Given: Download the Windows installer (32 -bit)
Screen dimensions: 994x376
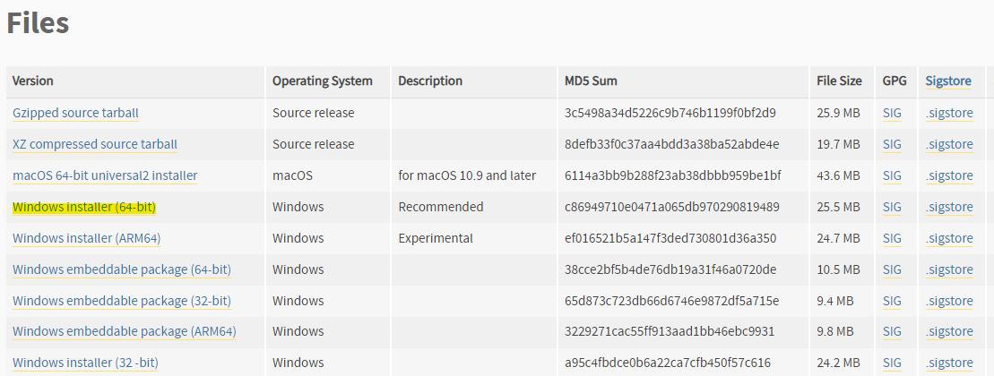Looking at the screenshot, I should (x=85, y=363).
